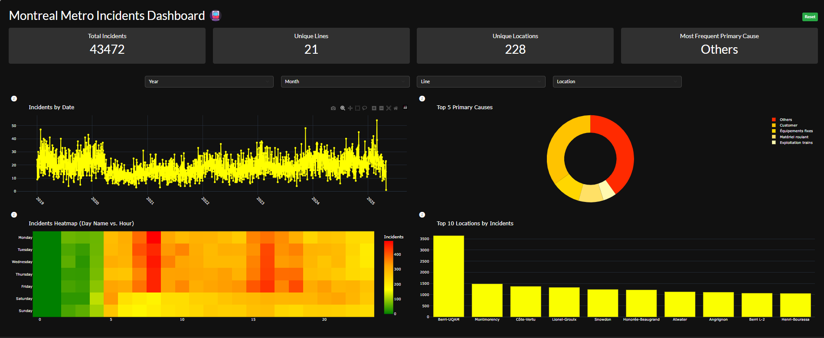Download the Incidents by Date plot as PNG
The height and width of the screenshot is (338, 824).
[333, 108]
